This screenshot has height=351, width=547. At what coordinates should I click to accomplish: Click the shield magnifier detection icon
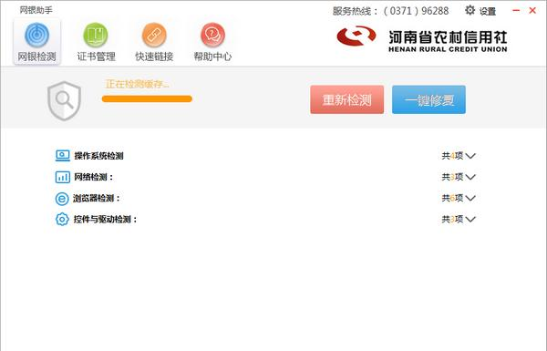tap(64, 101)
